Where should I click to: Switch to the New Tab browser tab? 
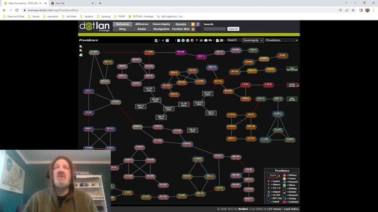(x=72, y=4)
